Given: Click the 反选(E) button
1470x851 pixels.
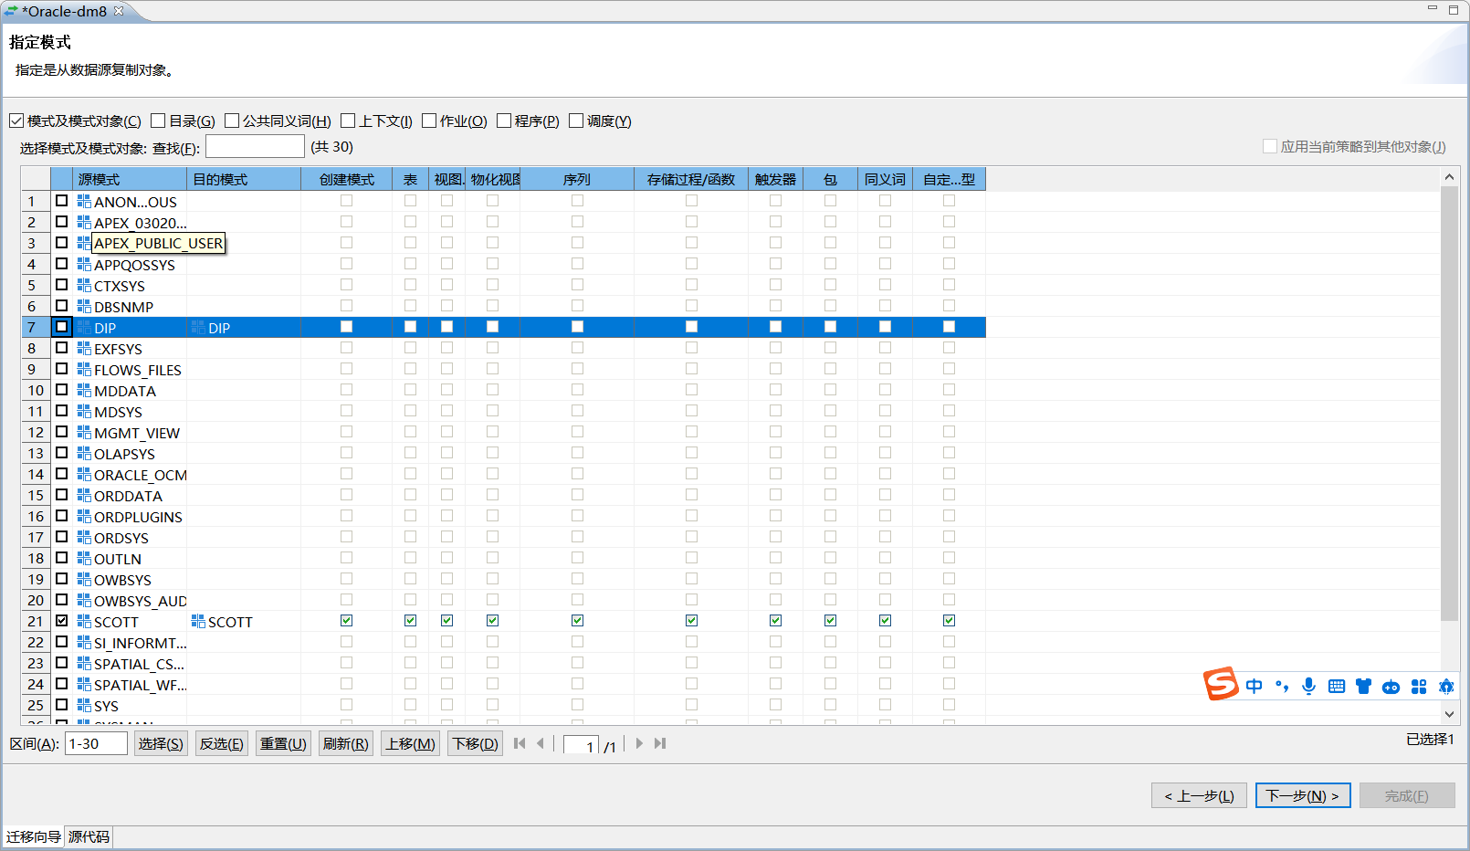Looking at the screenshot, I should tap(222, 743).
